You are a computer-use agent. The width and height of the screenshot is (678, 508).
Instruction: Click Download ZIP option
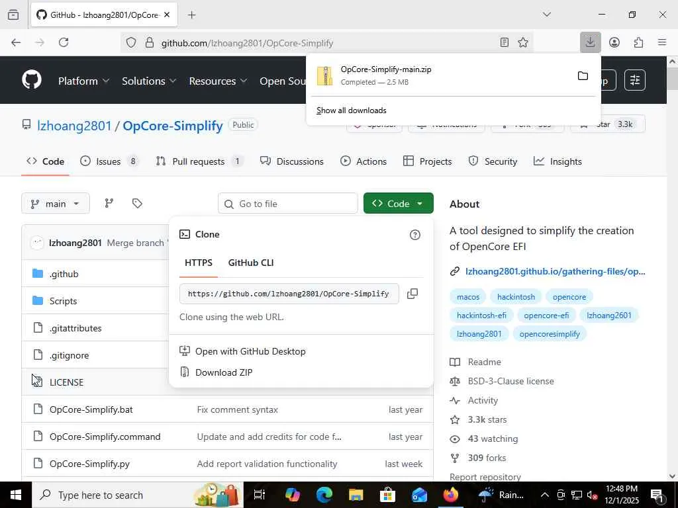point(224,372)
